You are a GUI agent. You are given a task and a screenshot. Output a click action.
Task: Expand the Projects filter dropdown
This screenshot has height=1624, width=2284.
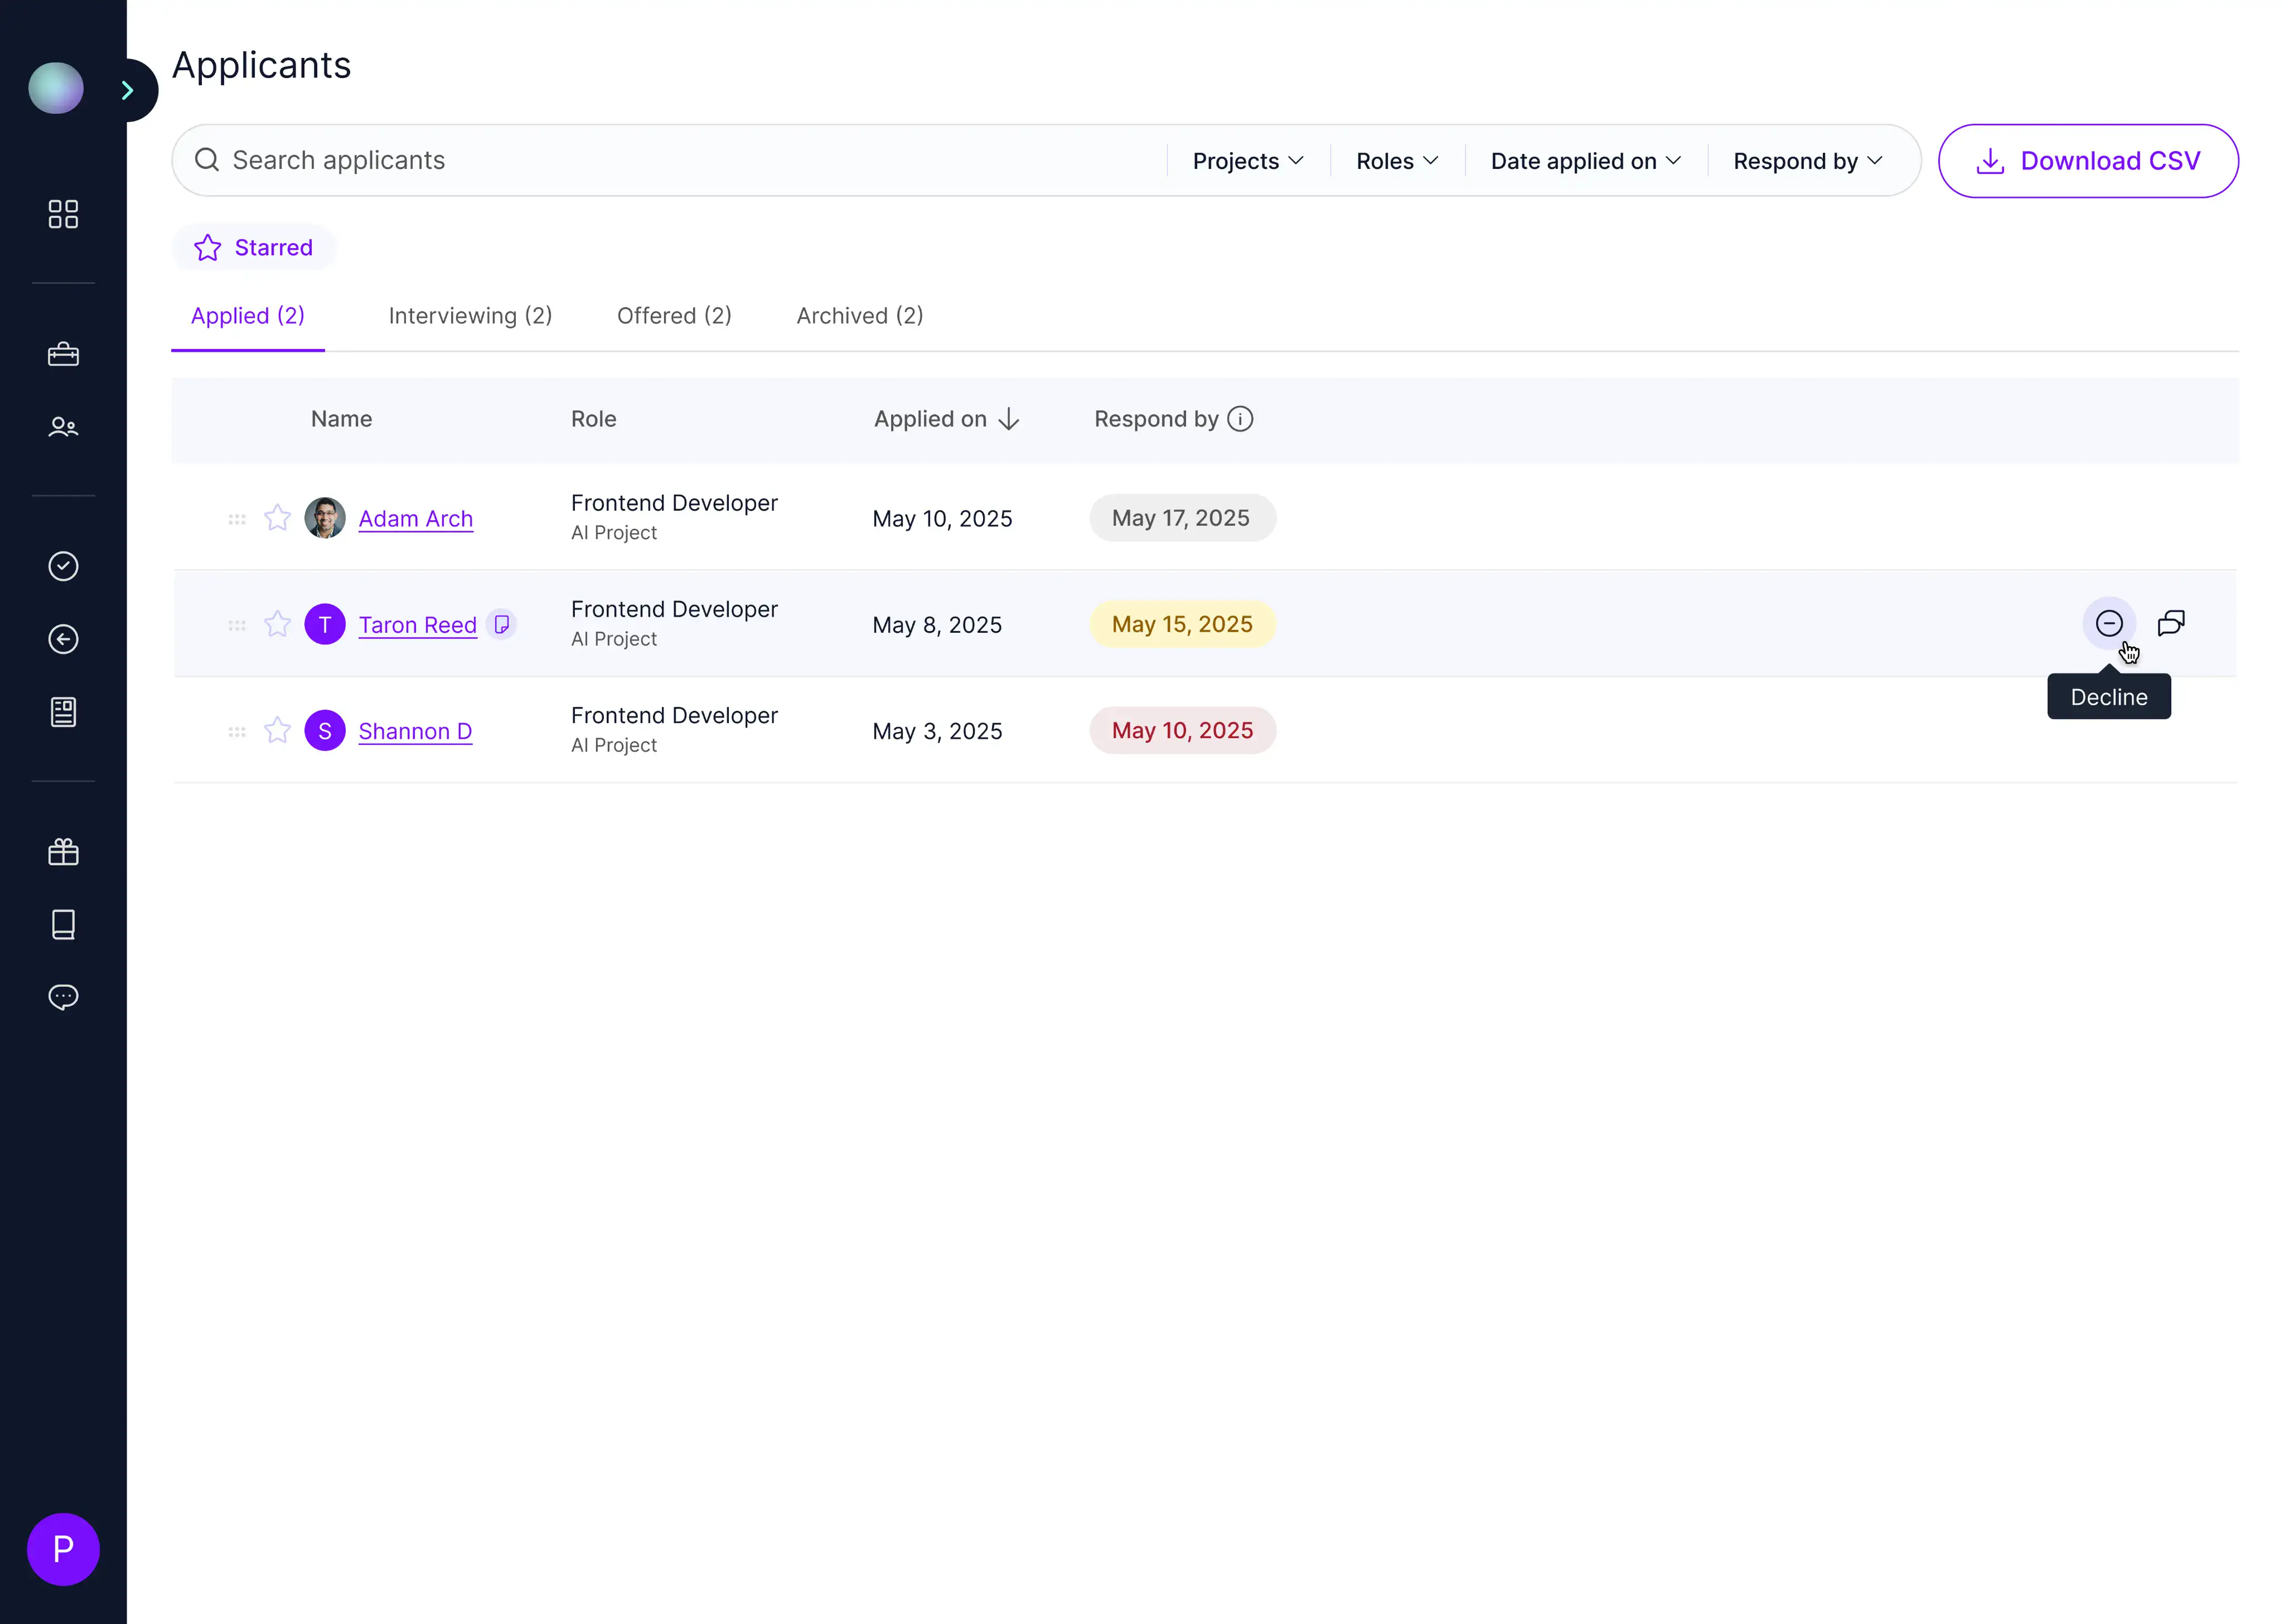coord(1247,161)
